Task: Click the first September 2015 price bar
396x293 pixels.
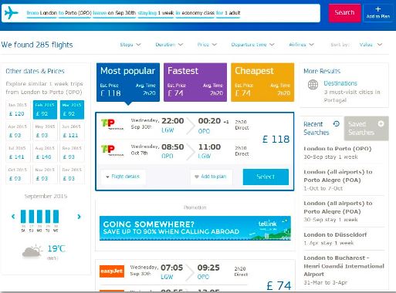Action: (23, 217)
